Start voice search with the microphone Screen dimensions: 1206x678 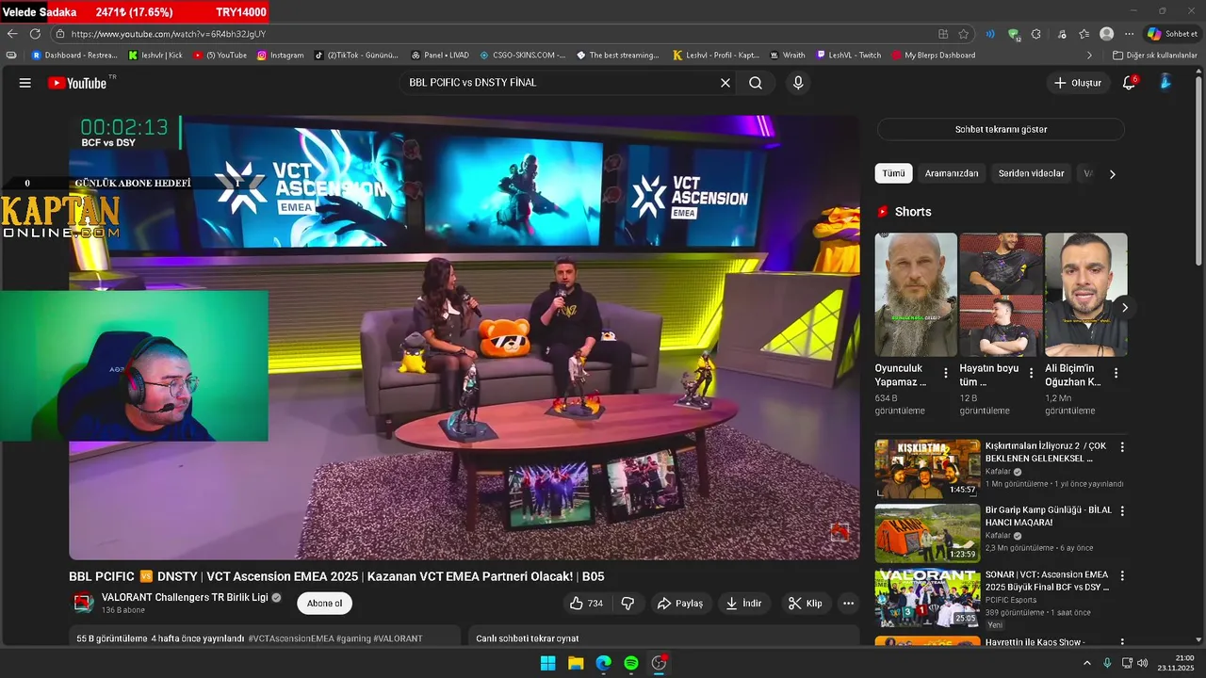click(x=798, y=83)
